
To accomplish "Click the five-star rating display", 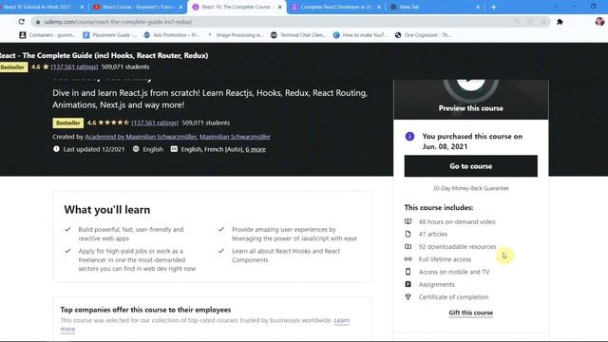I will pyautogui.click(x=113, y=123).
